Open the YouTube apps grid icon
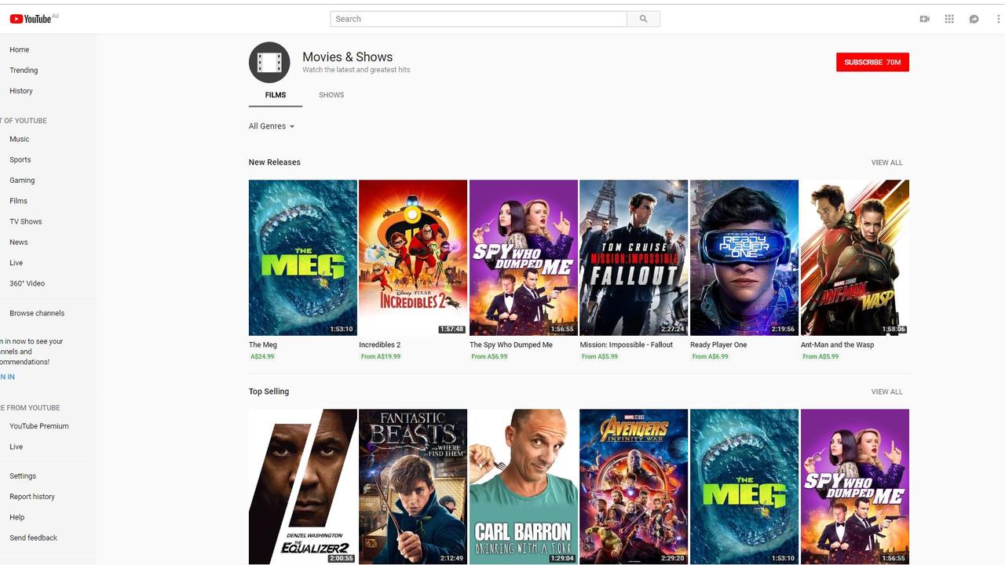Image resolution: width=1005 pixels, height=565 pixels. 949,19
